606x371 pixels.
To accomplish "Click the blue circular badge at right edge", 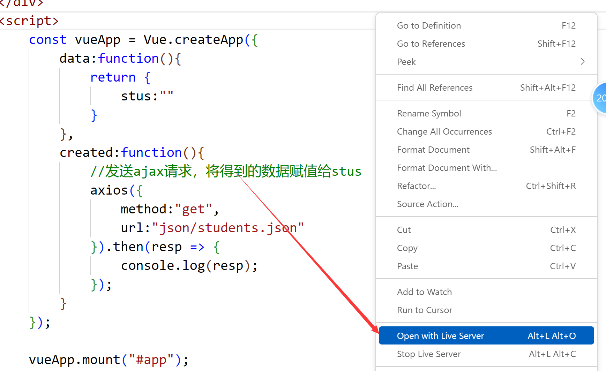I will (x=600, y=98).
